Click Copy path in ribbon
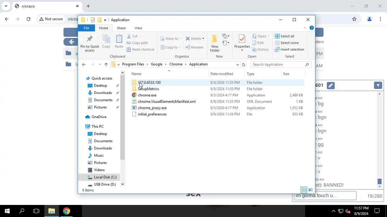387x217 pixels. point(137,43)
